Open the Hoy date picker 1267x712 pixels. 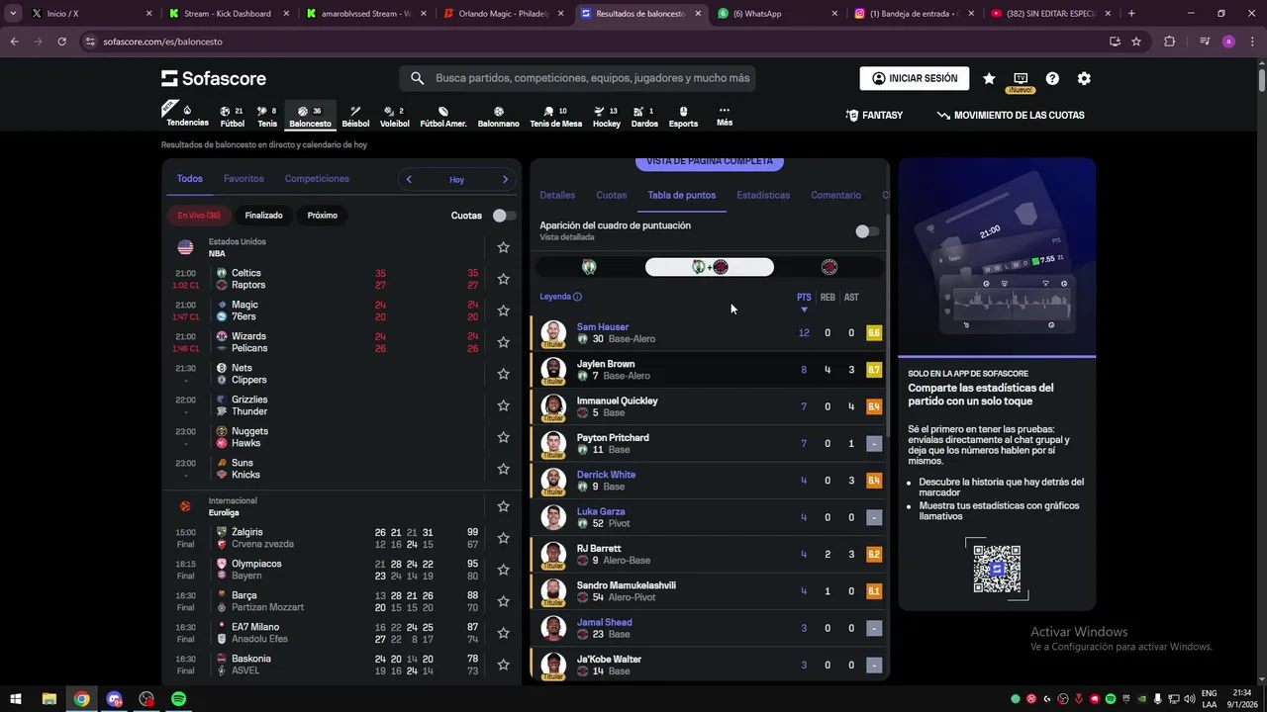[x=456, y=180]
